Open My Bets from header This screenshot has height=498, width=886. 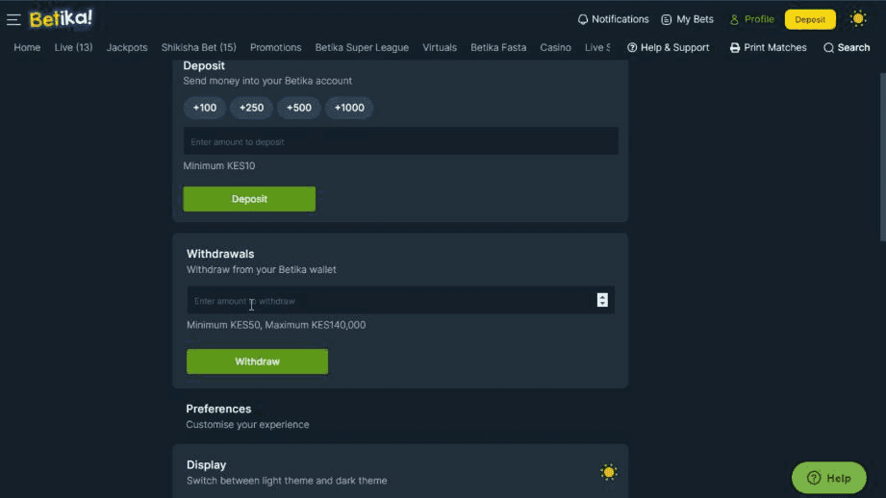click(687, 19)
